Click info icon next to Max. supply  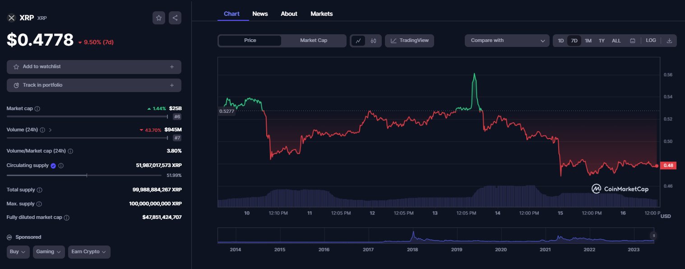(x=39, y=204)
